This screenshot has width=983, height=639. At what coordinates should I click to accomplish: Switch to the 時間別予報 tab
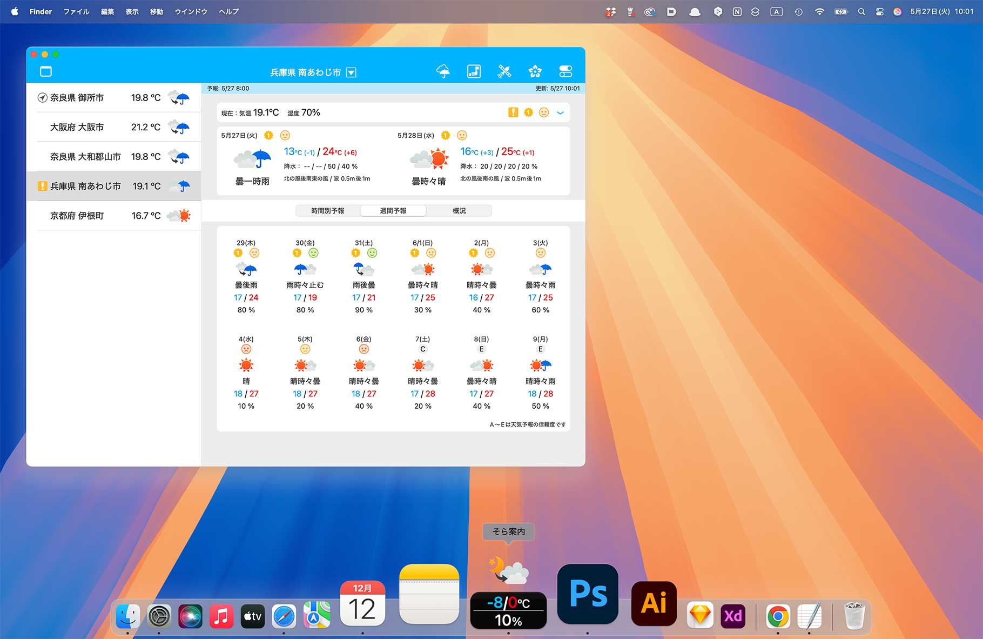[328, 211]
